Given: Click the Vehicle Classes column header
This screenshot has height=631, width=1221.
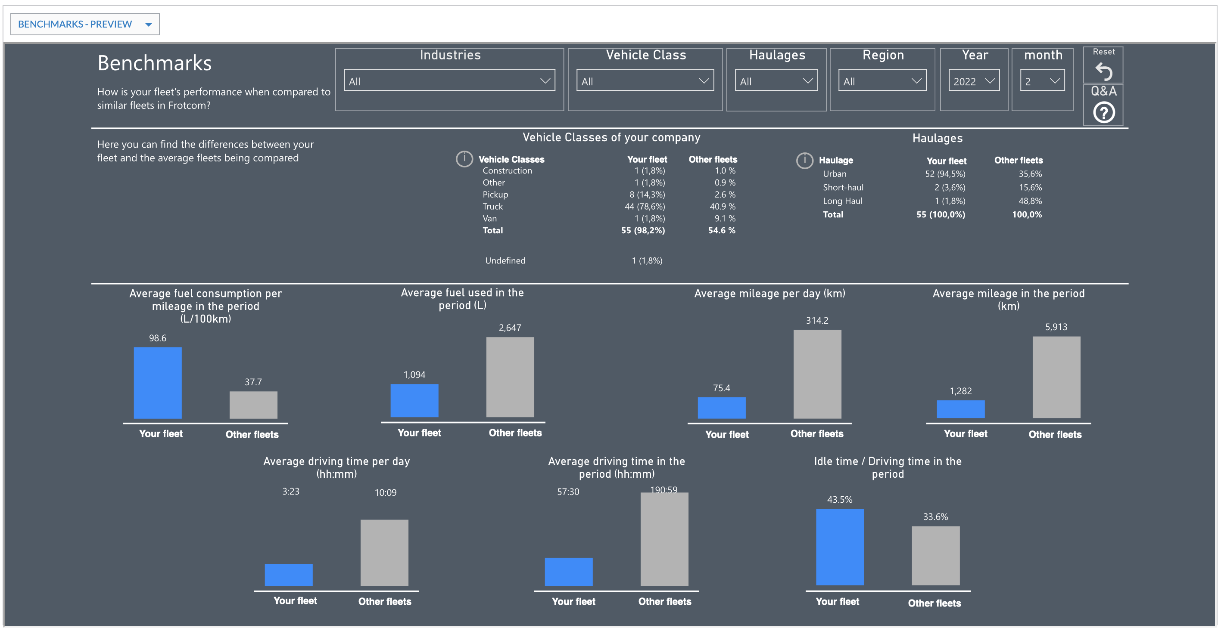Looking at the screenshot, I should pos(511,160).
